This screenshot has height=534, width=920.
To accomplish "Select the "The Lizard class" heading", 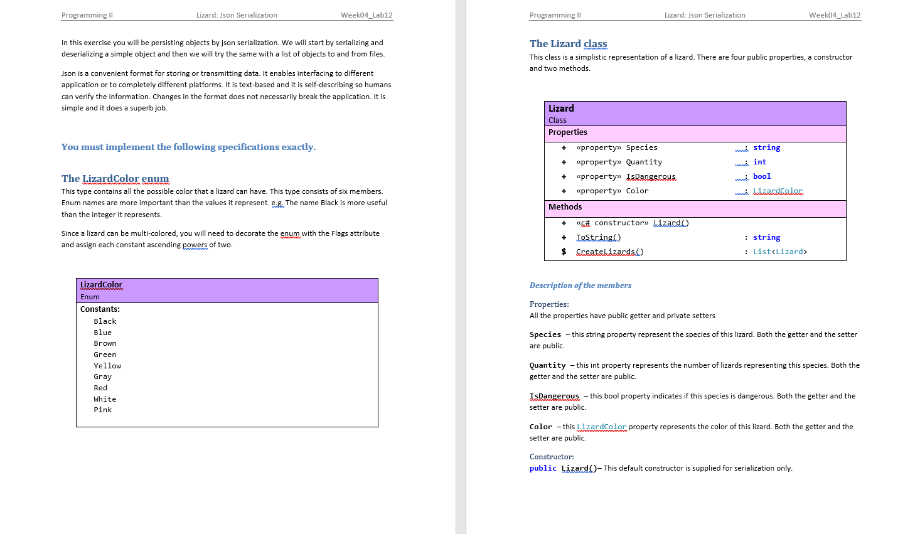I will click(568, 43).
